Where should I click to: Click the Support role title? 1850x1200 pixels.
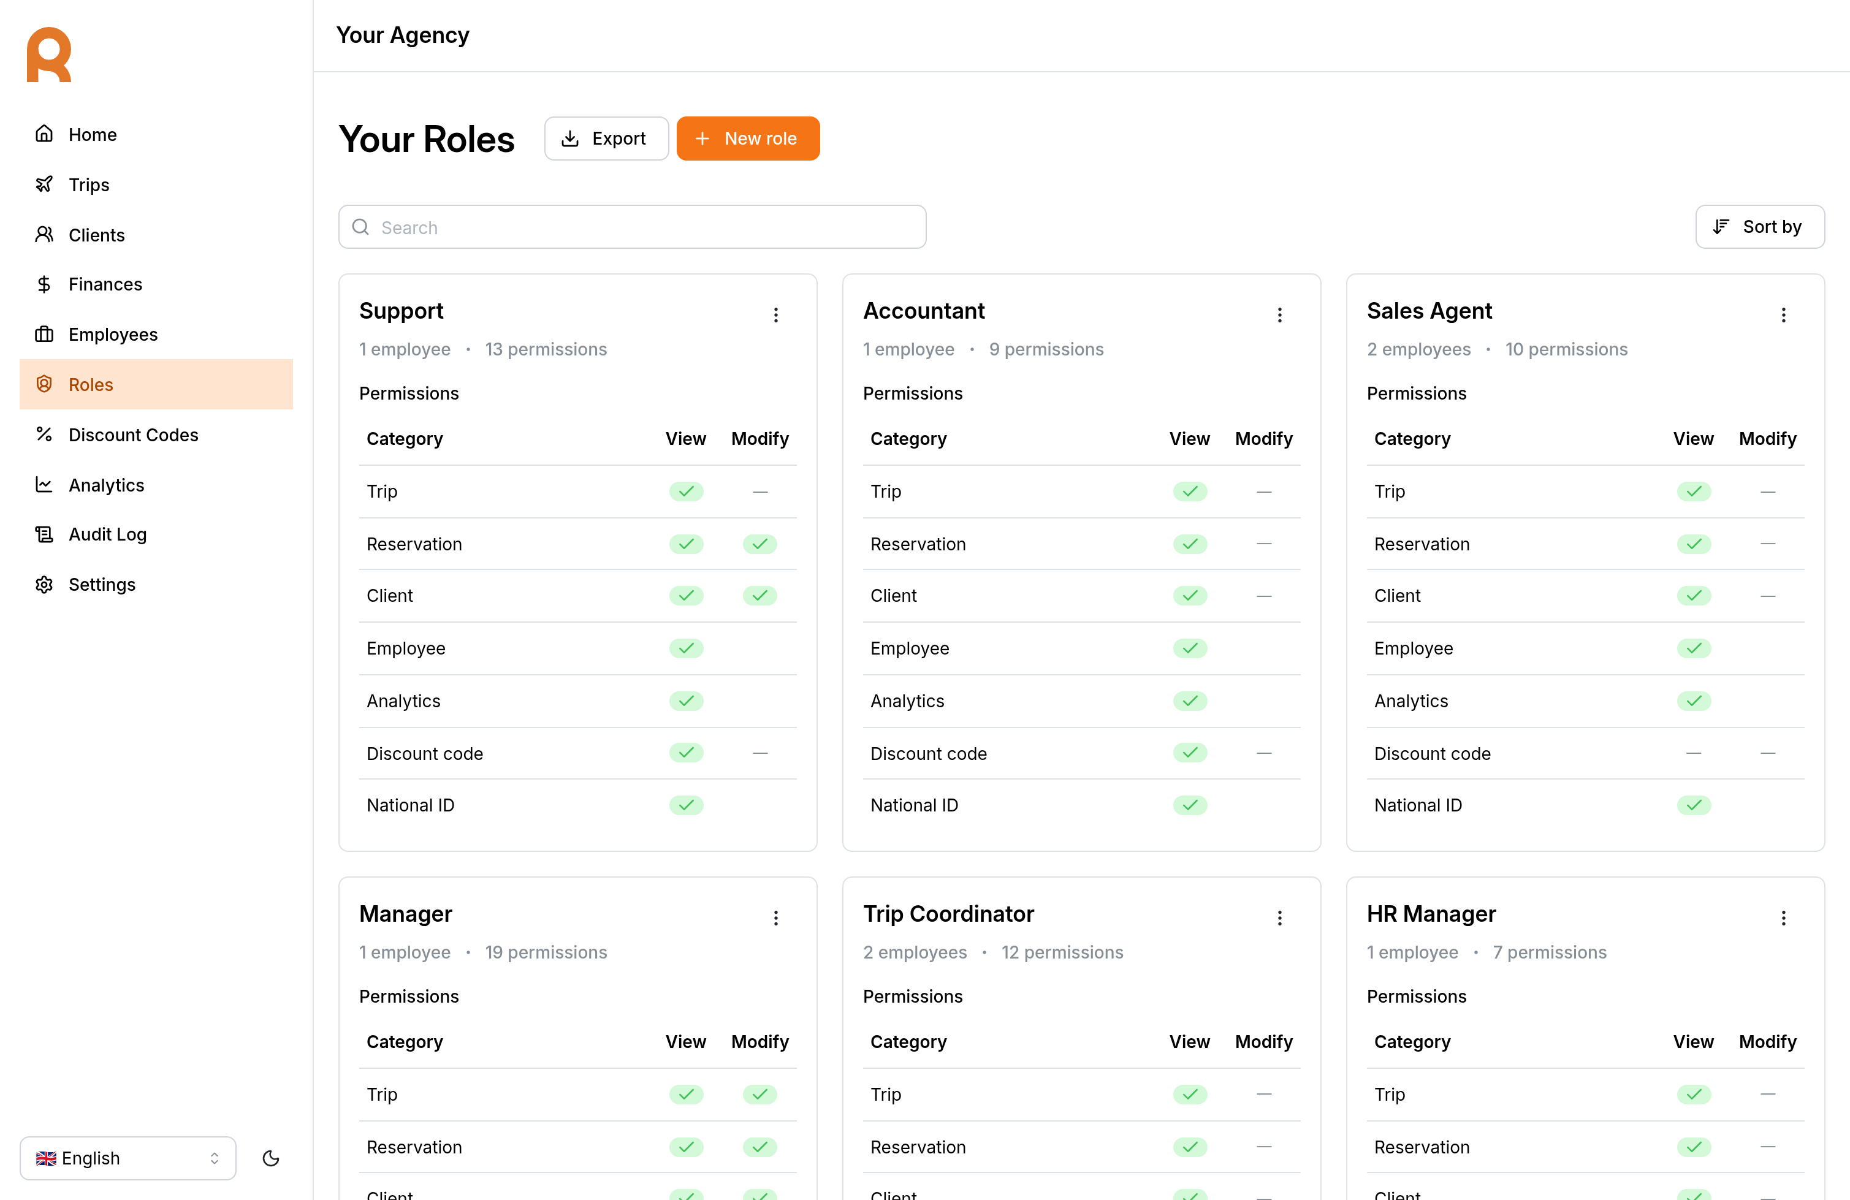coord(401,311)
